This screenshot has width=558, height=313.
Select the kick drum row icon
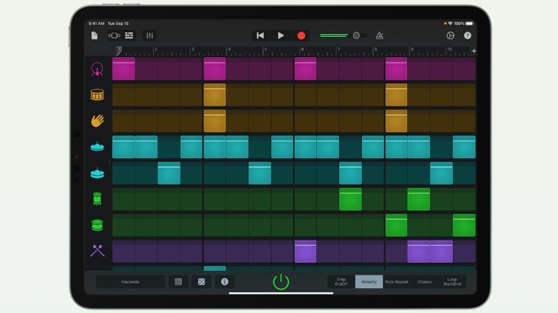point(97,69)
